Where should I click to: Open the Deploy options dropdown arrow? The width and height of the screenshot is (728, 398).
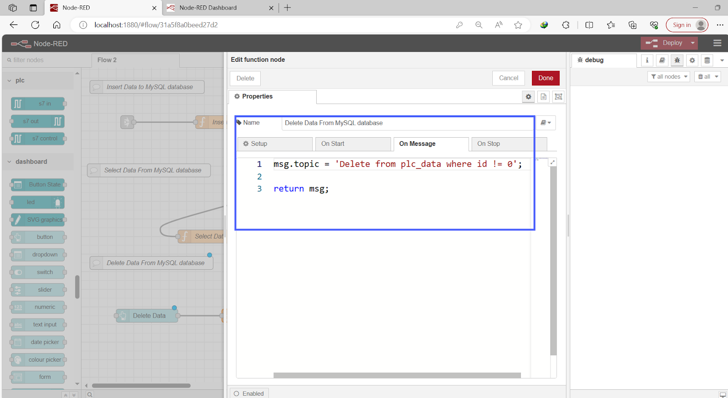click(x=693, y=43)
